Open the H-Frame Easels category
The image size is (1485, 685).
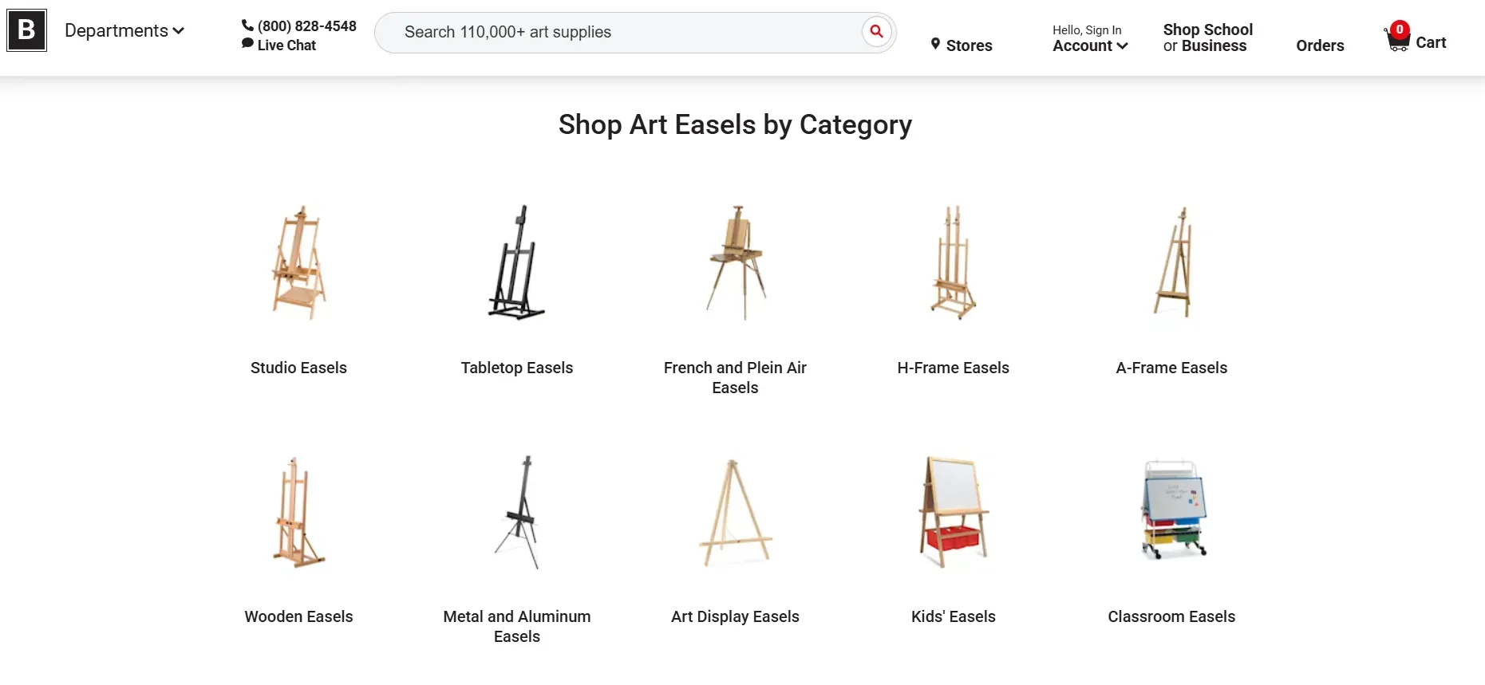click(953, 368)
